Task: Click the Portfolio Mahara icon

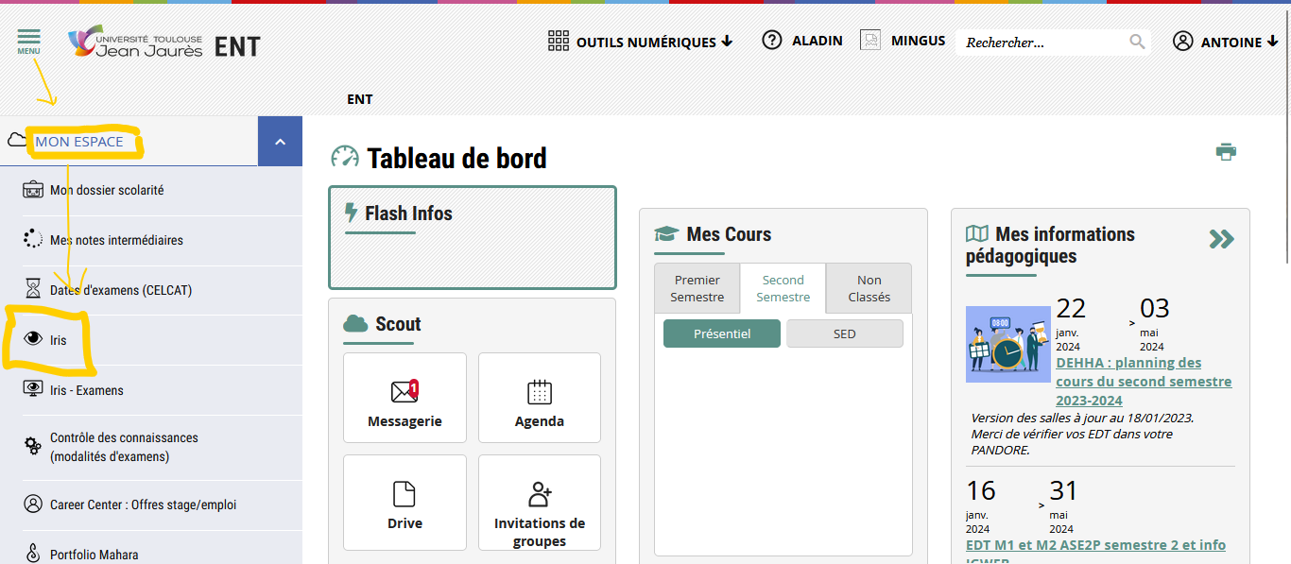Action: [x=33, y=553]
